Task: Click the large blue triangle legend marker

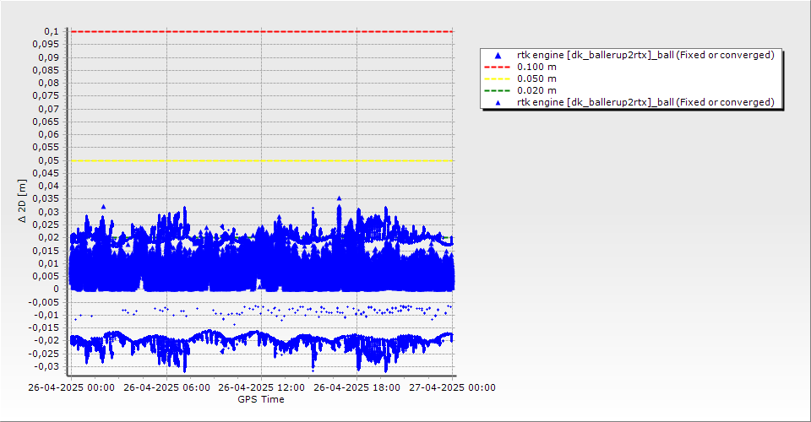Action: (498, 55)
